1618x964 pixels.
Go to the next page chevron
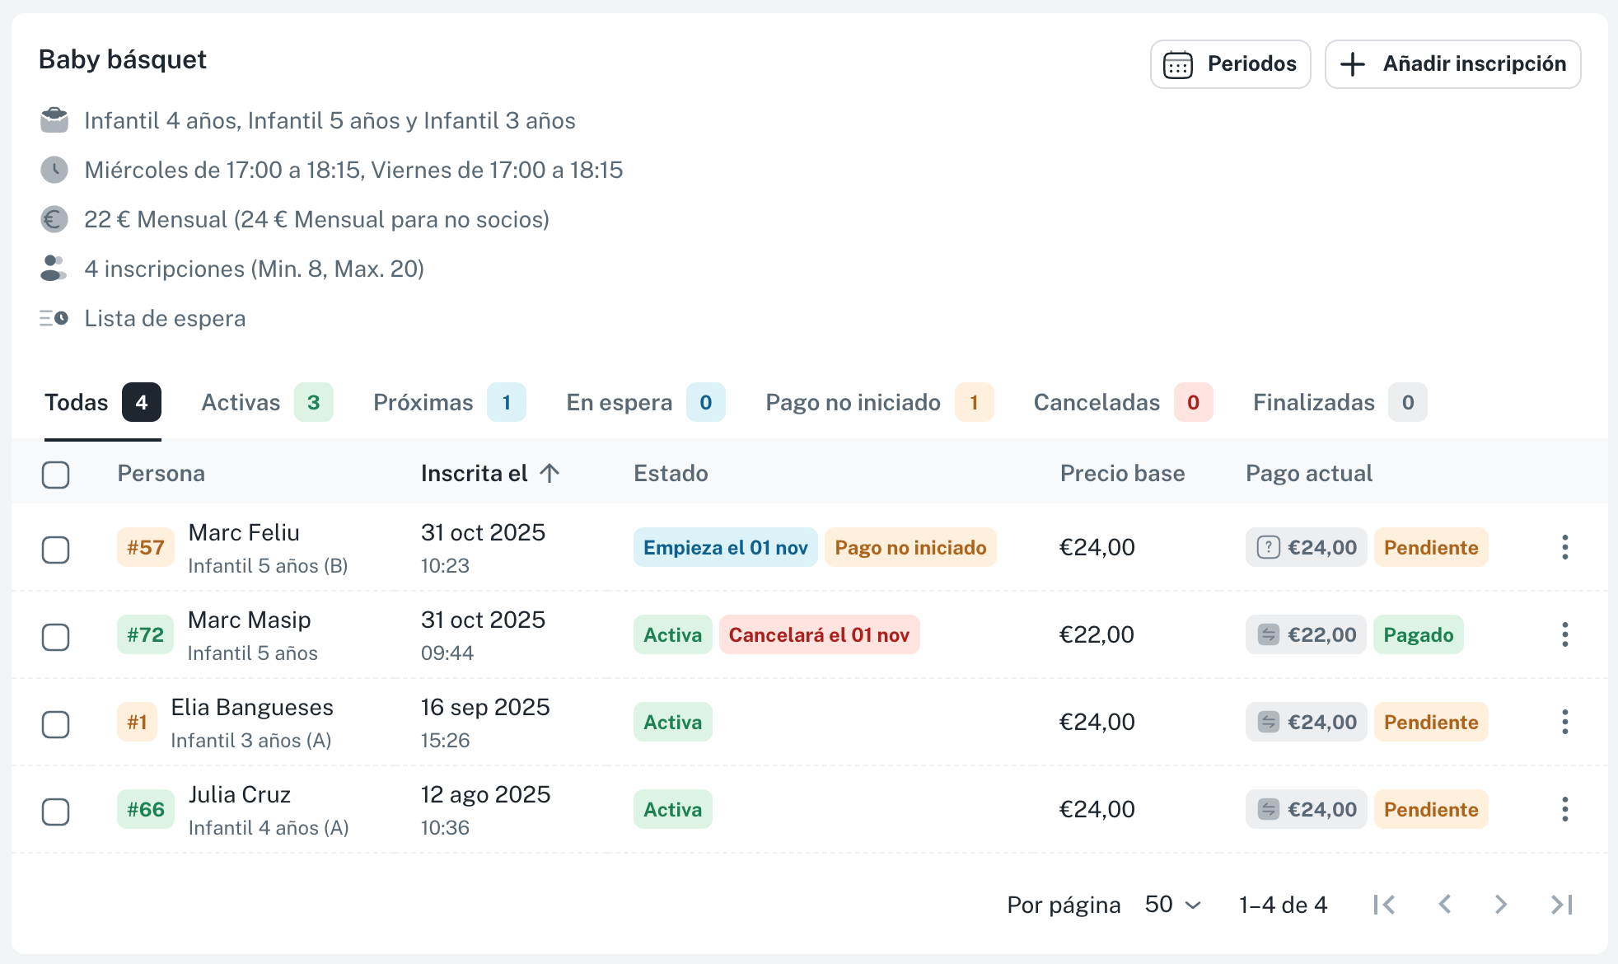1501,905
